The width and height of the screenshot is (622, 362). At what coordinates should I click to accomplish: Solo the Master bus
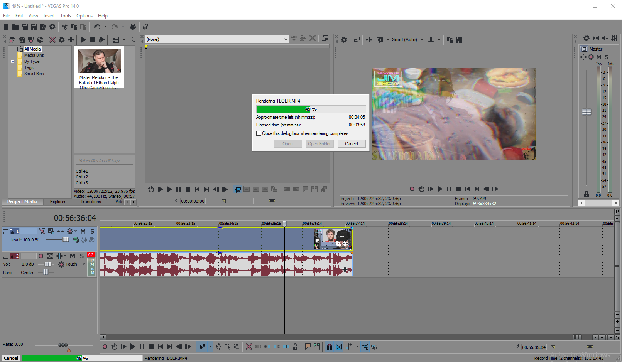[x=607, y=57]
